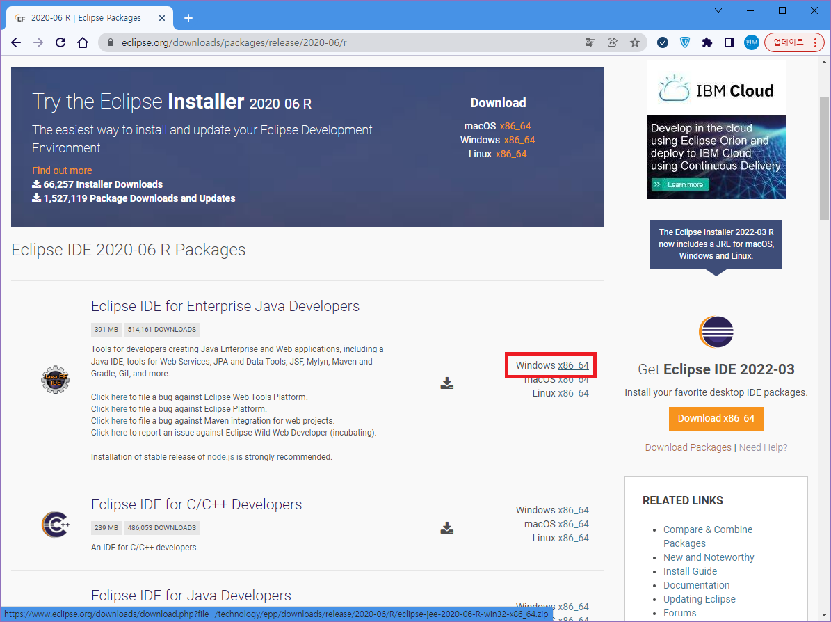Bookmark this page with the star icon
The height and width of the screenshot is (622, 831).
[x=635, y=42]
